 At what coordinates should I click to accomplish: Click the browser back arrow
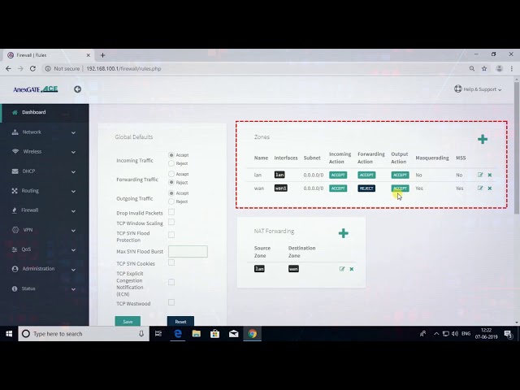tap(9, 68)
